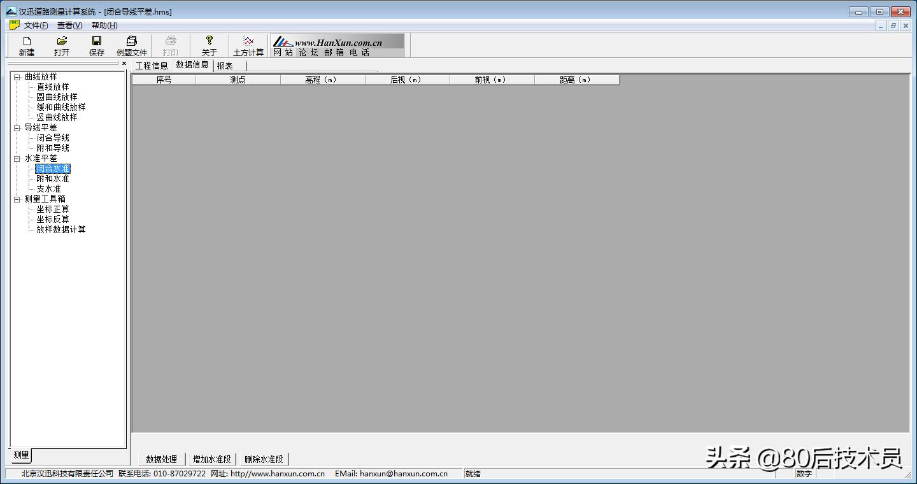Viewport: 917px width, 484px height.
Task: Open the www.HanXun.com.cn banner link
Action: 338,43
